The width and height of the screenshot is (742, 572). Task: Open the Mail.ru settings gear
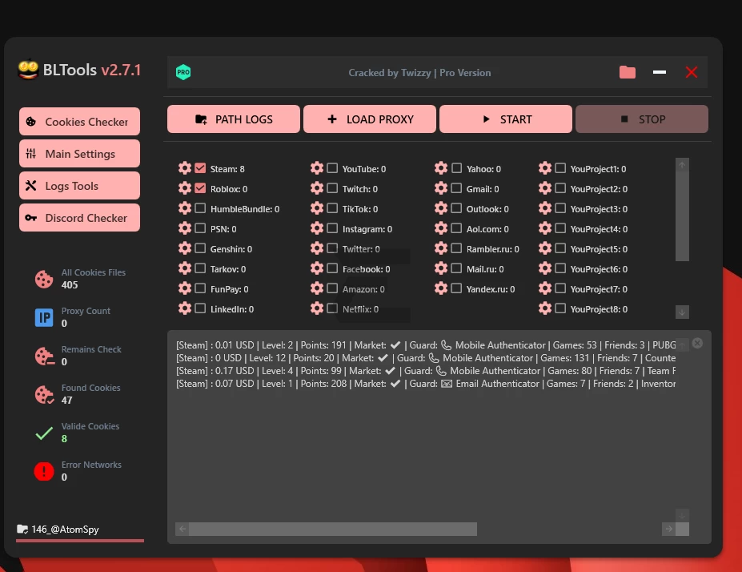click(x=440, y=268)
